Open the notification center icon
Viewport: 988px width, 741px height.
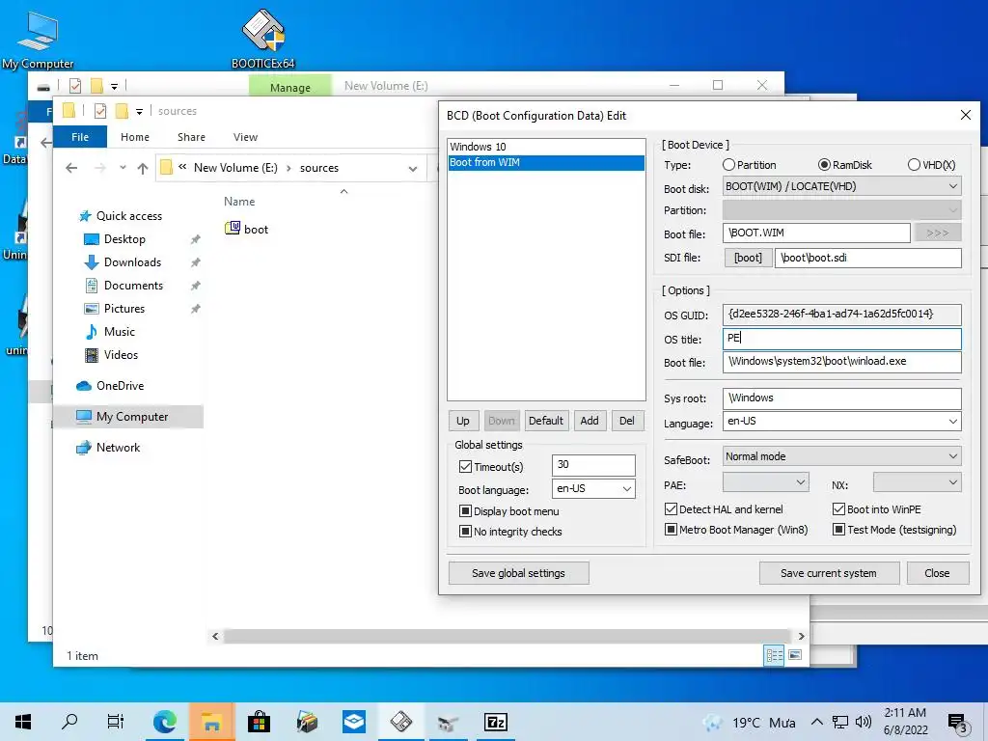coord(957,723)
